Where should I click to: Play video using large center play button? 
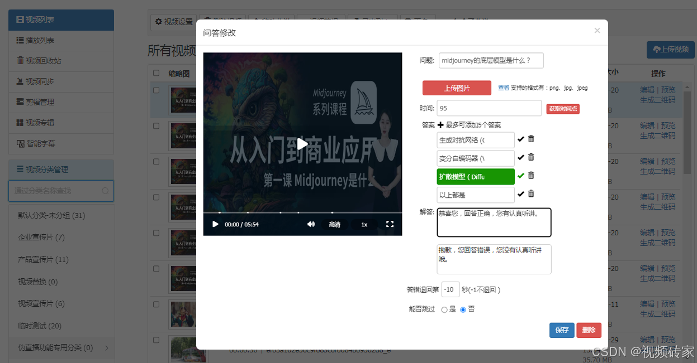pos(302,144)
